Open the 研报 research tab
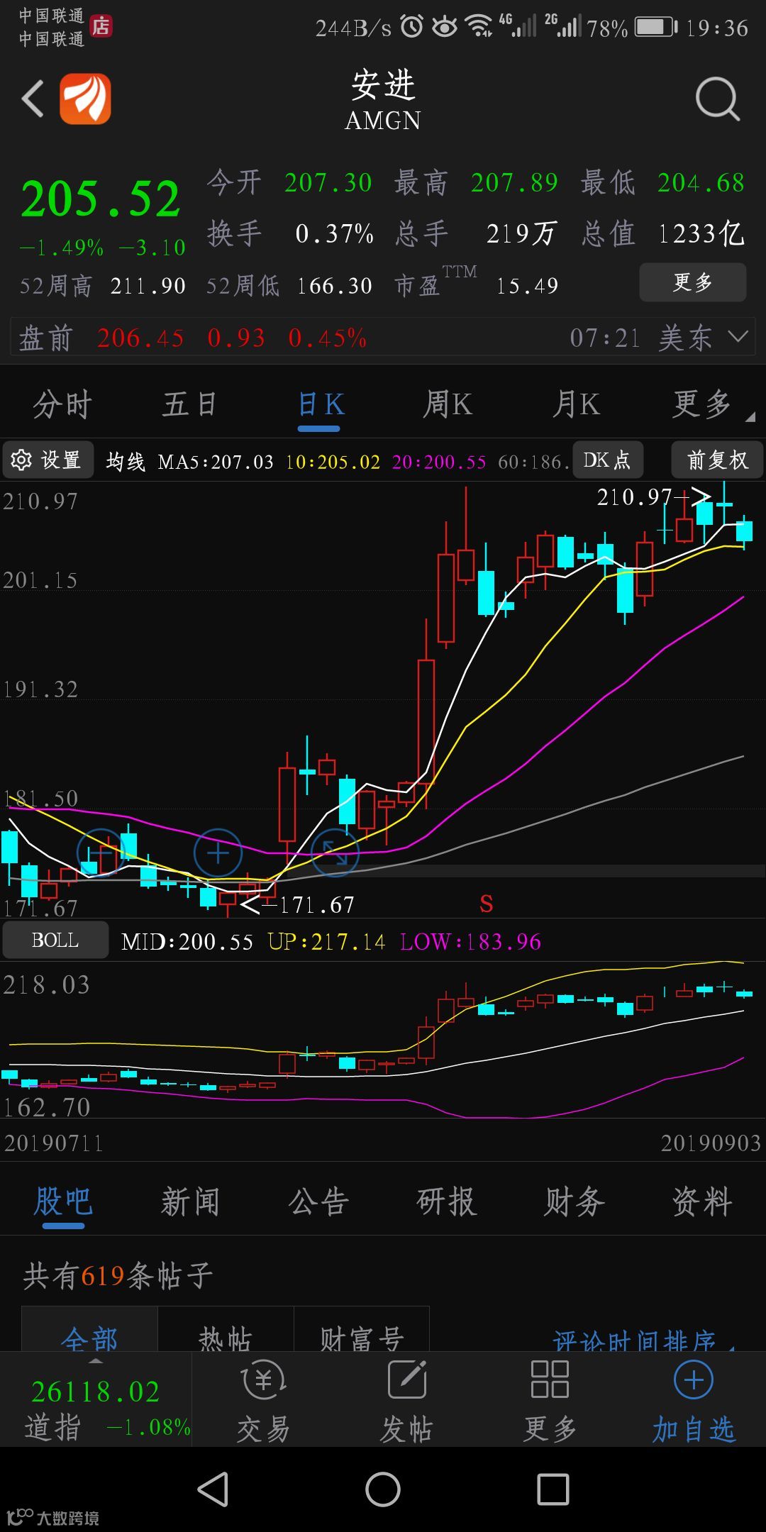Screen dimensions: 766x1532 click(446, 1201)
